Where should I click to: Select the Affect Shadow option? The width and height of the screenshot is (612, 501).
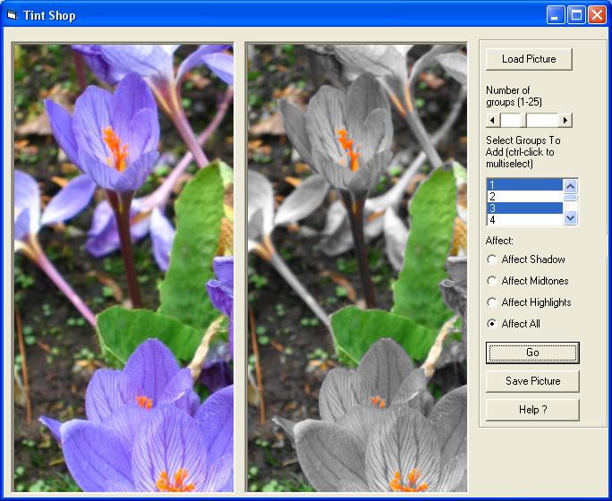click(492, 259)
